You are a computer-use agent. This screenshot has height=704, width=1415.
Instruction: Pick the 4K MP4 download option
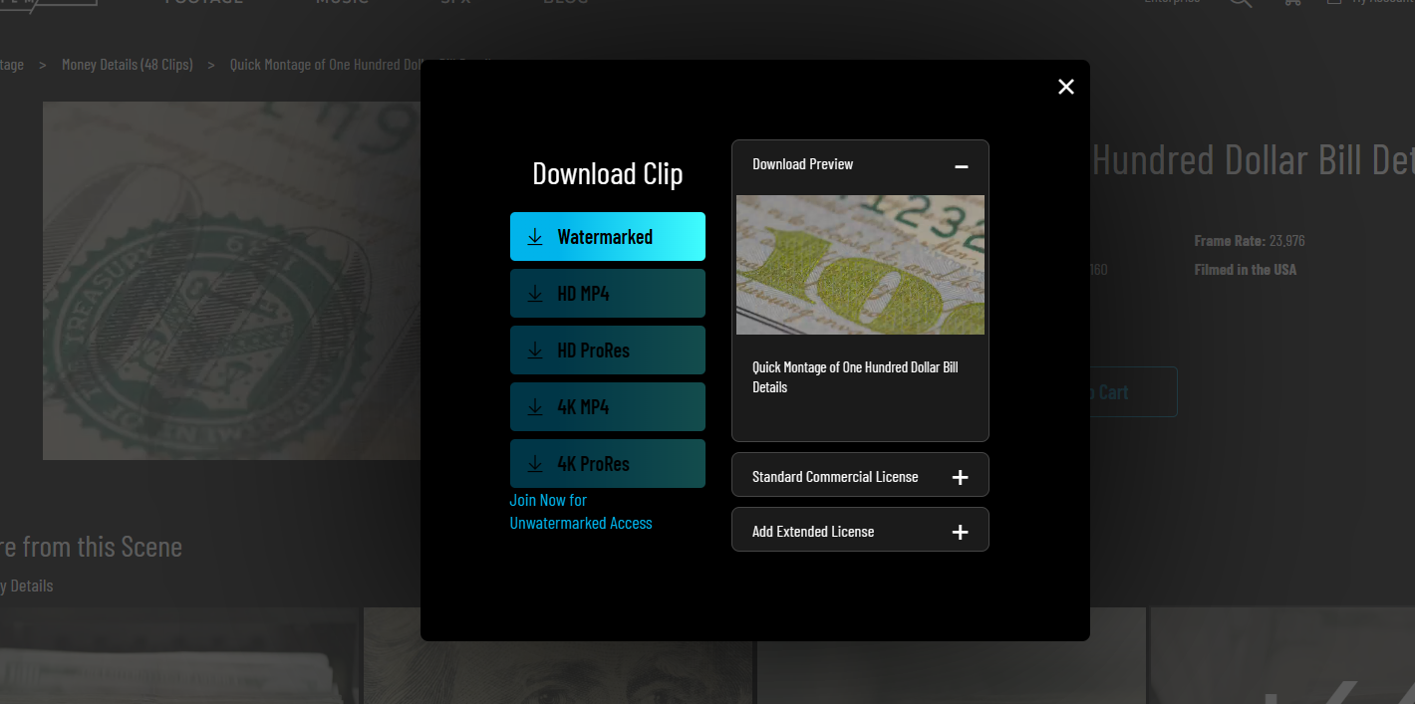[608, 407]
